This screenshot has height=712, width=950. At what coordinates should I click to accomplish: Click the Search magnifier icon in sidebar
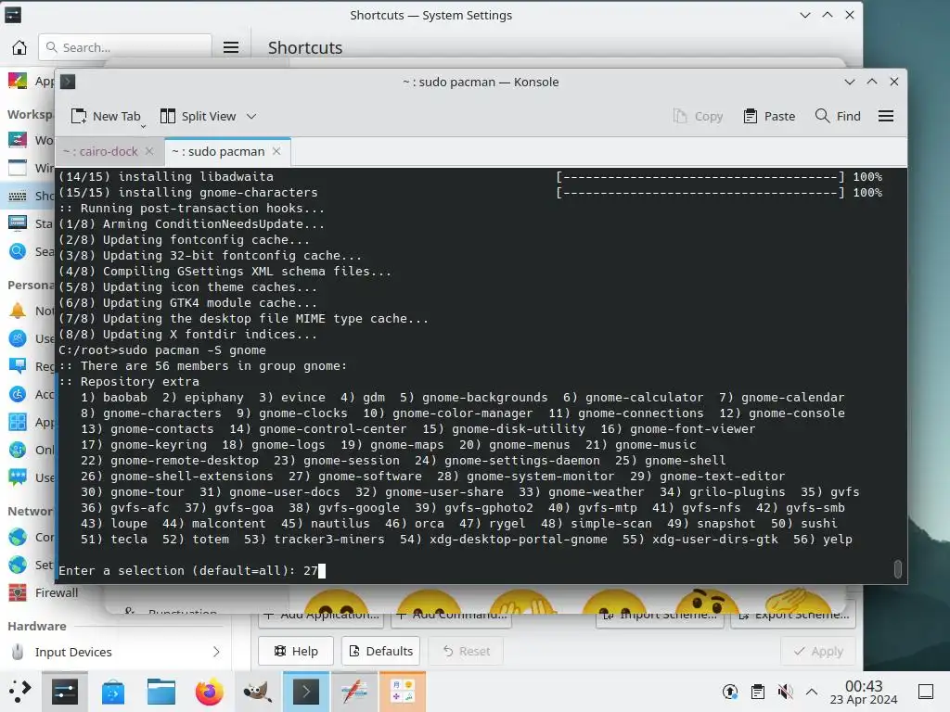tap(18, 251)
